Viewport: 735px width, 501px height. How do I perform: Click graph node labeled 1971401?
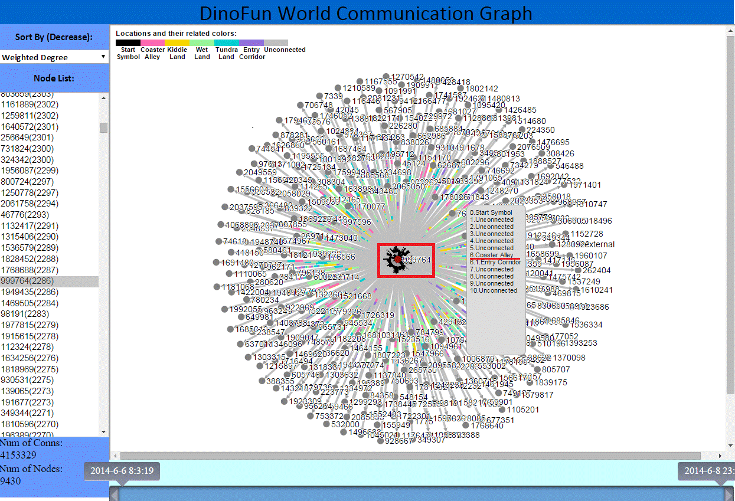[x=564, y=185]
